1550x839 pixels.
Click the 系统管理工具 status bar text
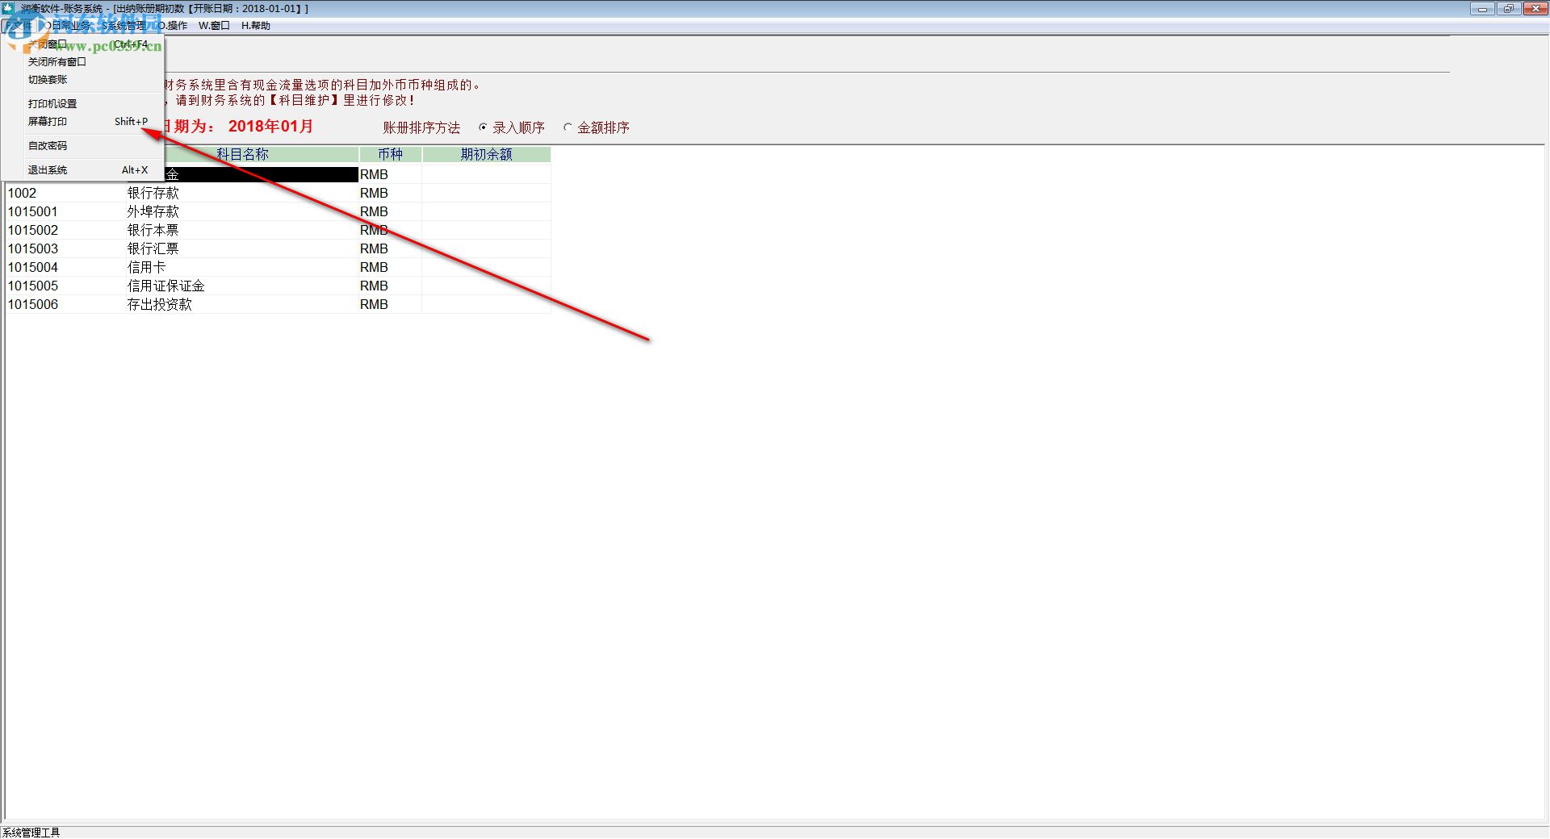tap(31, 832)
